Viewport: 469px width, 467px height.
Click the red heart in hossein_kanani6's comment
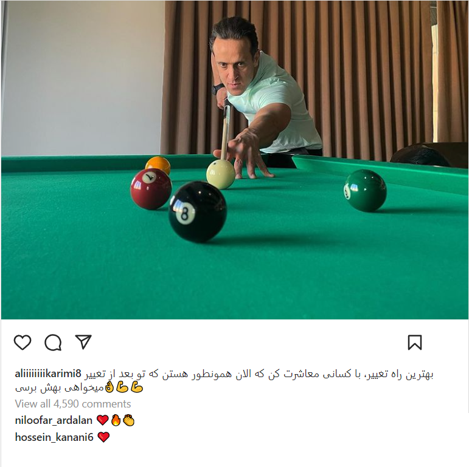click(x=103, y=437)
